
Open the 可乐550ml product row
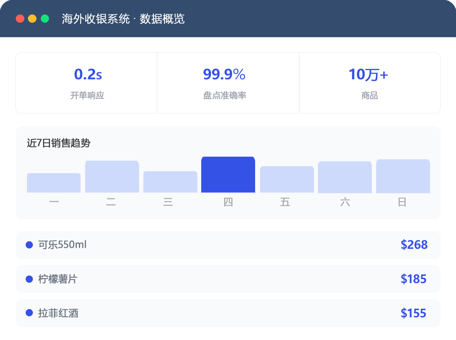pos(228,245)
